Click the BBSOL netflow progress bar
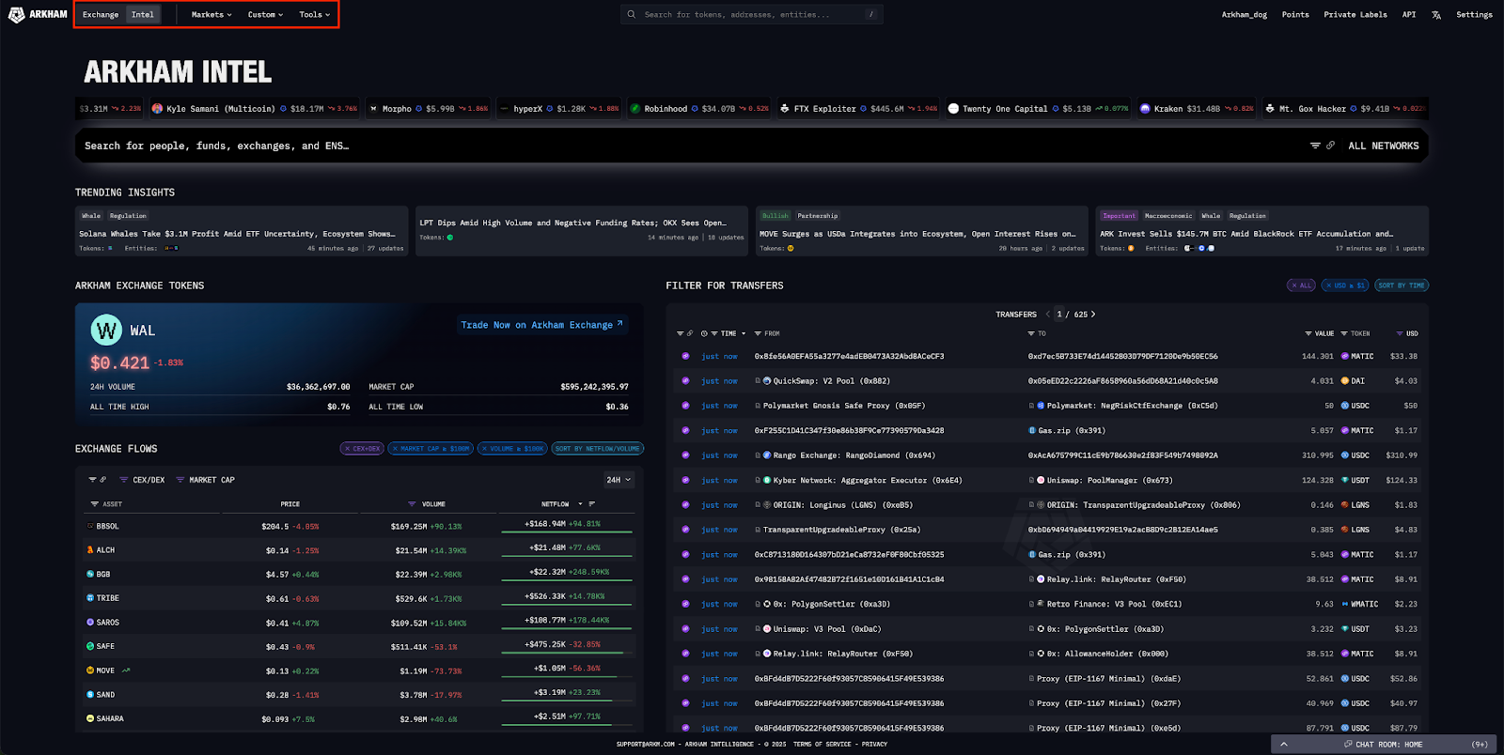The image size is (1504, 755). coord(567,532)
